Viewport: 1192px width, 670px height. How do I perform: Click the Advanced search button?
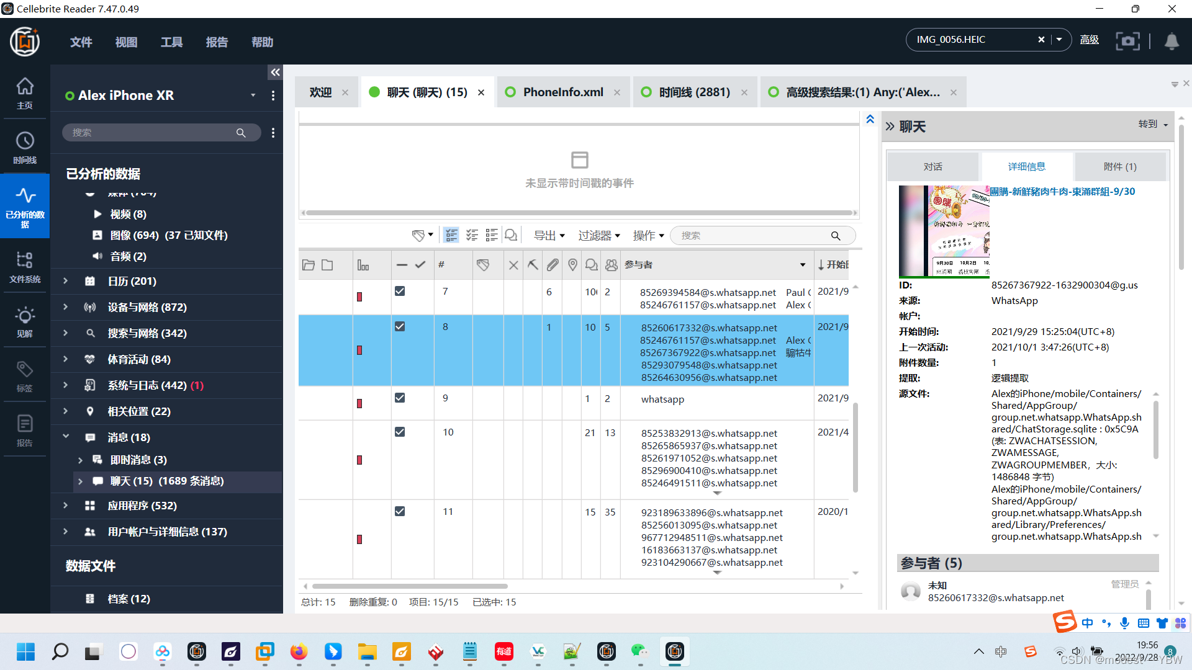click(x=1089, y=40)
